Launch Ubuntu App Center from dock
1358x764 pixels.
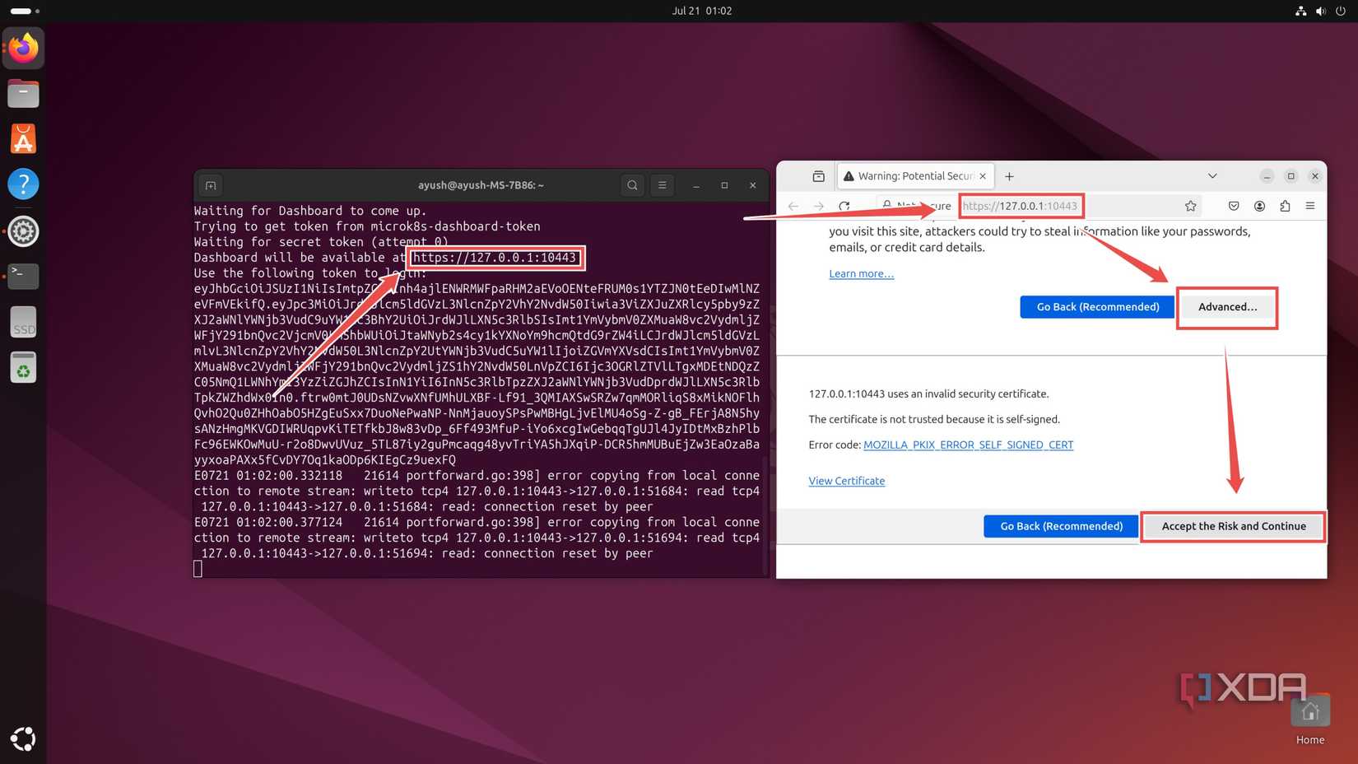(23, 139)
